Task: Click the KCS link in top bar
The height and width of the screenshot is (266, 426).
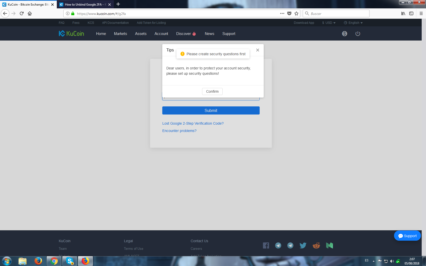Action: [91, 23]
